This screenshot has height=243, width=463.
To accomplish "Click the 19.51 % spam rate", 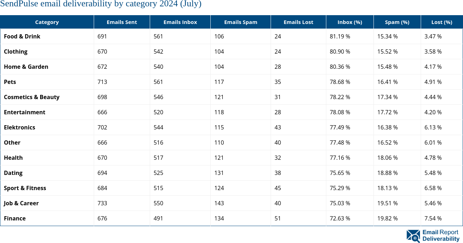I will (388, 203).
